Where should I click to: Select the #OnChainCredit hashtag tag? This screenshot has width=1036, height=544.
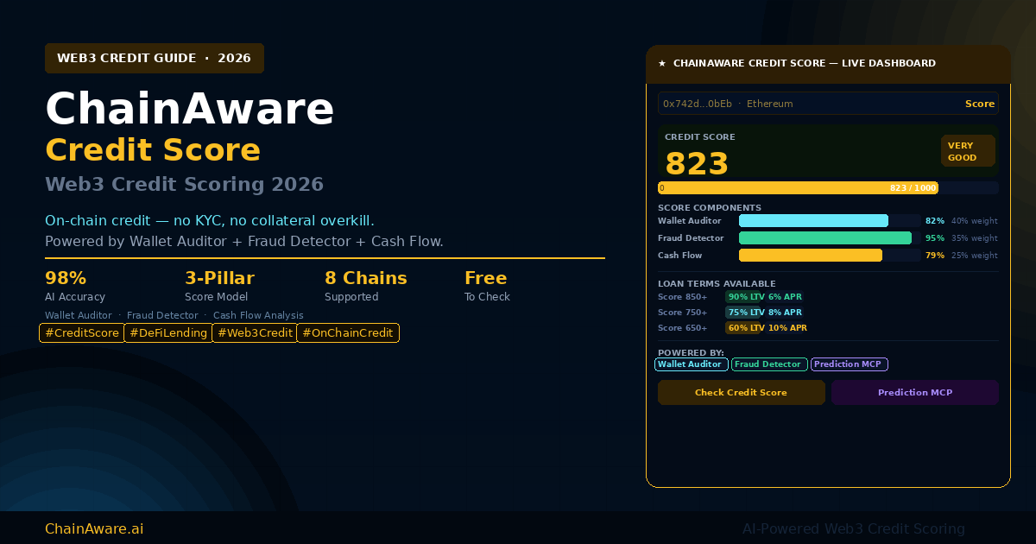(348, 333)
